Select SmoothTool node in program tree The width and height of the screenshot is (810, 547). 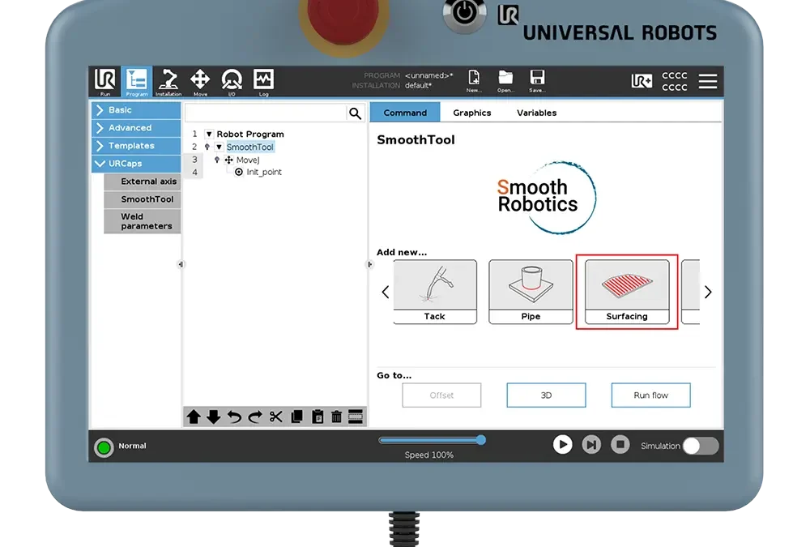pos(250,147)
